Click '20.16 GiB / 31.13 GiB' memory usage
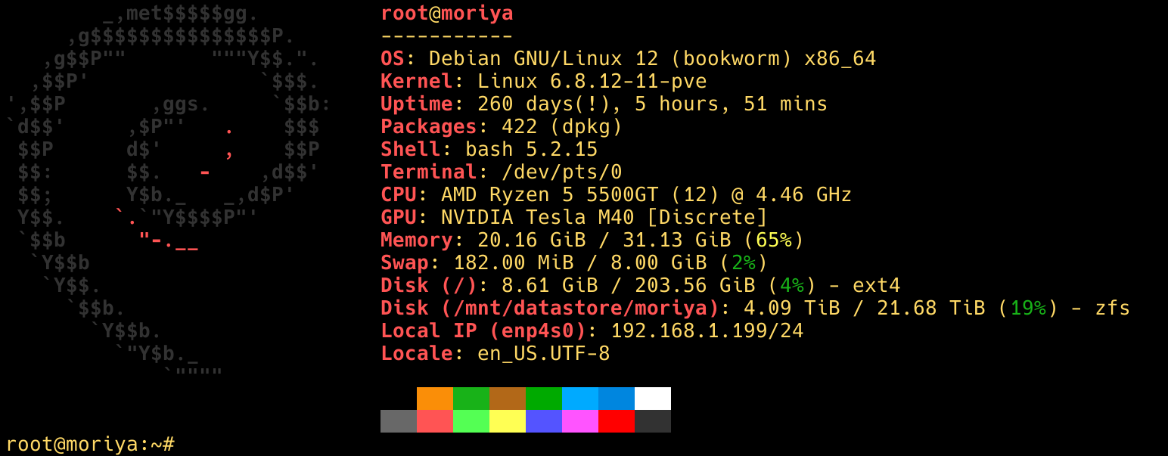The height and width of the screenshot is (456, 1168). [x=604, y=240]
